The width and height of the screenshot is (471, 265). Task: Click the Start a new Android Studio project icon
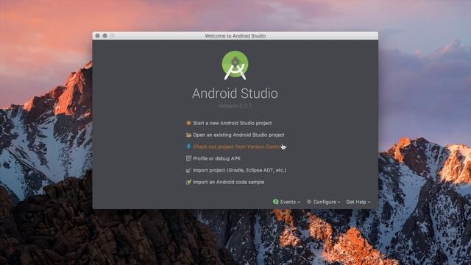pos(188,123)
